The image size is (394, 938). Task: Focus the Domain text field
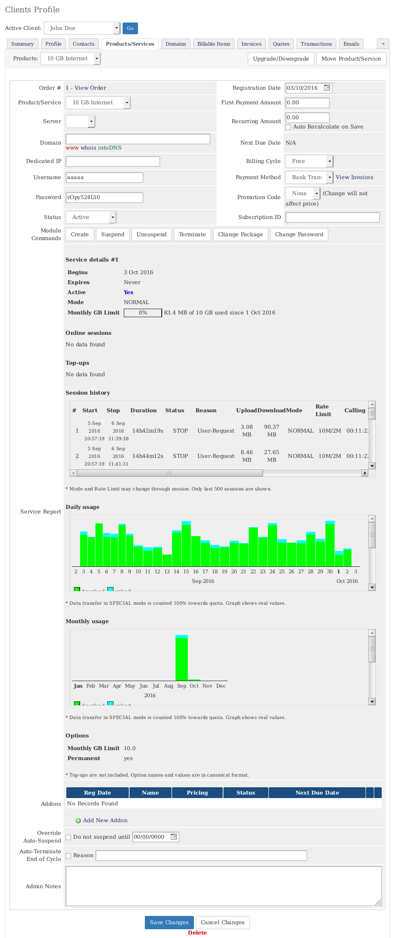point(138,139)
